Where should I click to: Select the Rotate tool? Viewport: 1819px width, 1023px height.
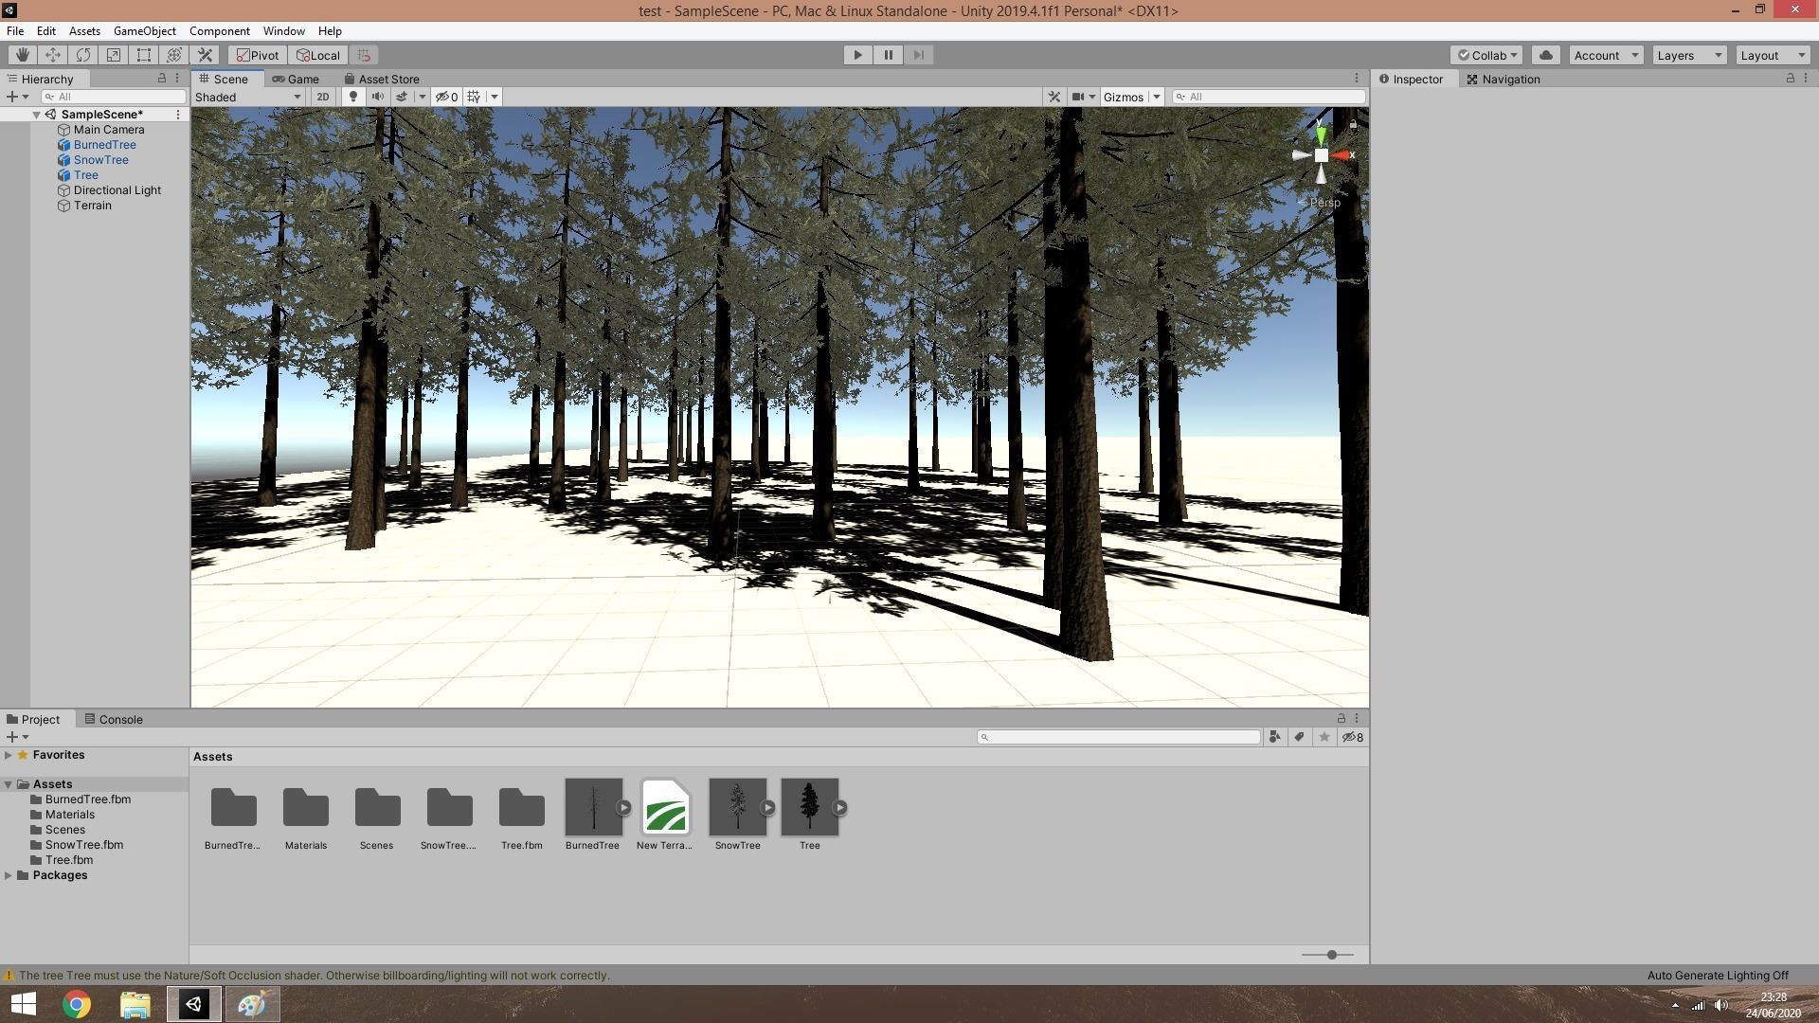pyautogui.click(x=82, y=55)
